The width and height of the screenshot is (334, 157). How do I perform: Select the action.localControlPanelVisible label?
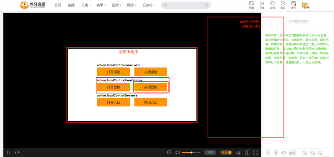tap(119, 80)
